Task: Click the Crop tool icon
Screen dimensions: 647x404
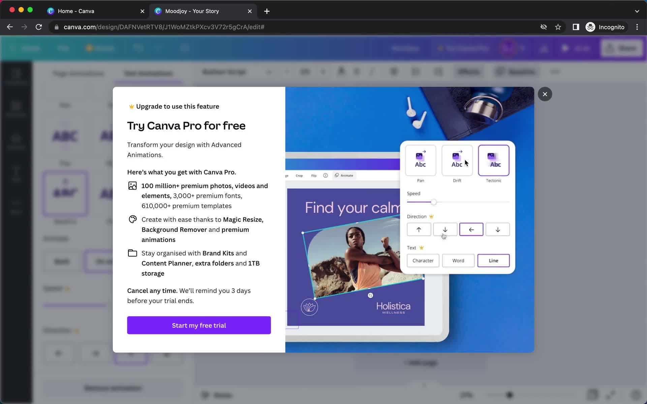Action: point(299,175)
